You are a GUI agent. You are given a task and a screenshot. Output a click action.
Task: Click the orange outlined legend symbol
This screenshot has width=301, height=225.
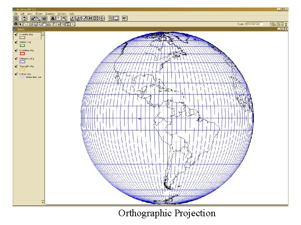pos(22,70)
